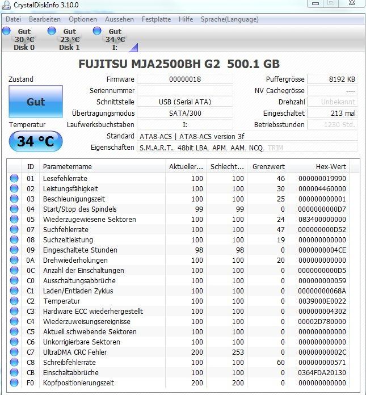Open the Hilfe menu
Viewport: 366px width, 395px height.
coord(186,19)
